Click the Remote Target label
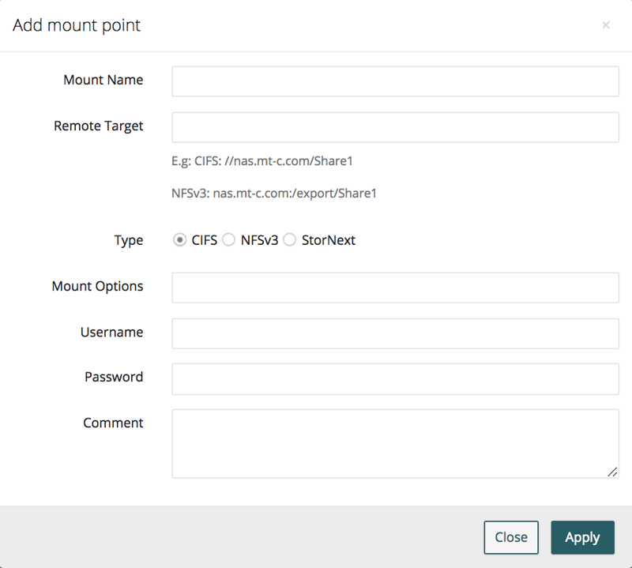 click(x=98, y=126)
